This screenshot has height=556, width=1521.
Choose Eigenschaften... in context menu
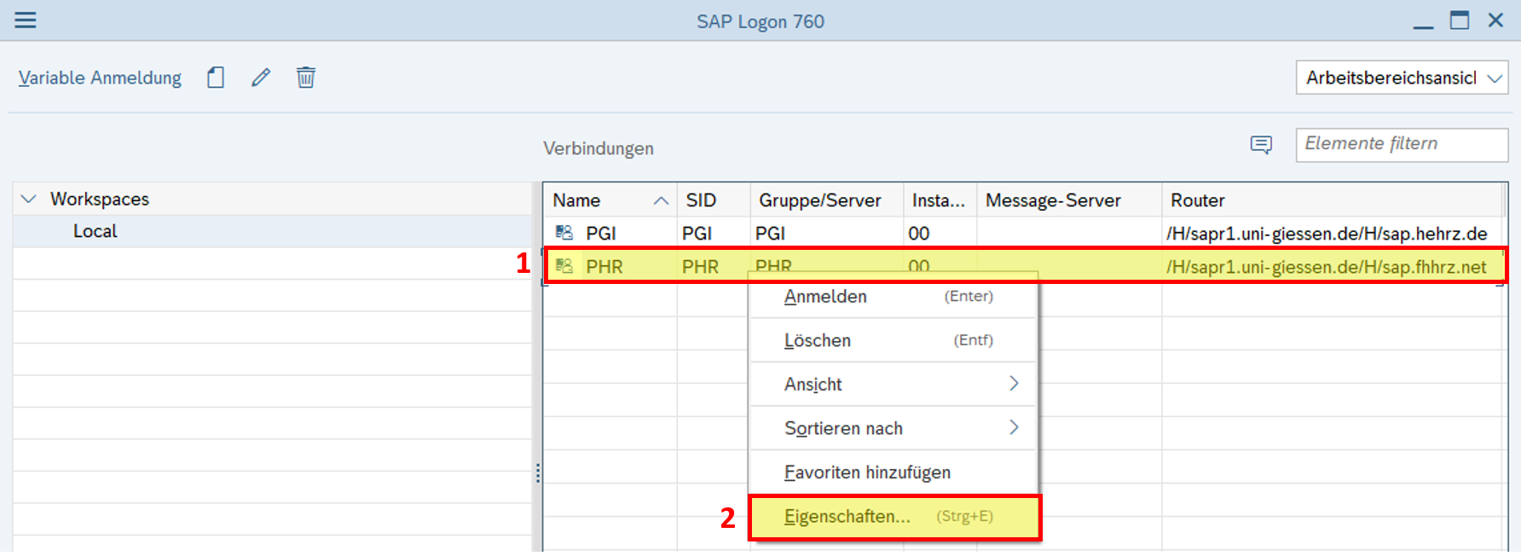[894, 517]
